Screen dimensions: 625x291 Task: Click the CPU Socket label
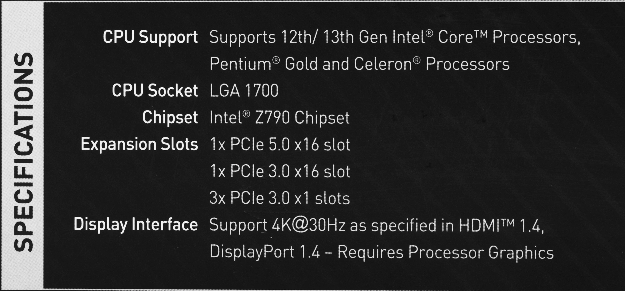tap(155, 91)
